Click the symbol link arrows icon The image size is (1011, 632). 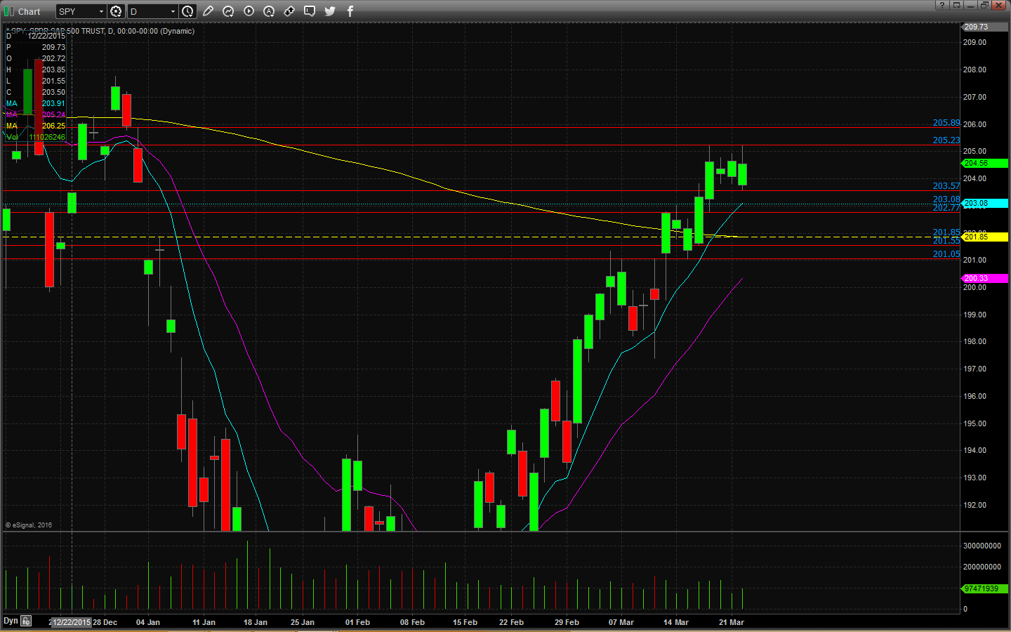coord(289,11)
